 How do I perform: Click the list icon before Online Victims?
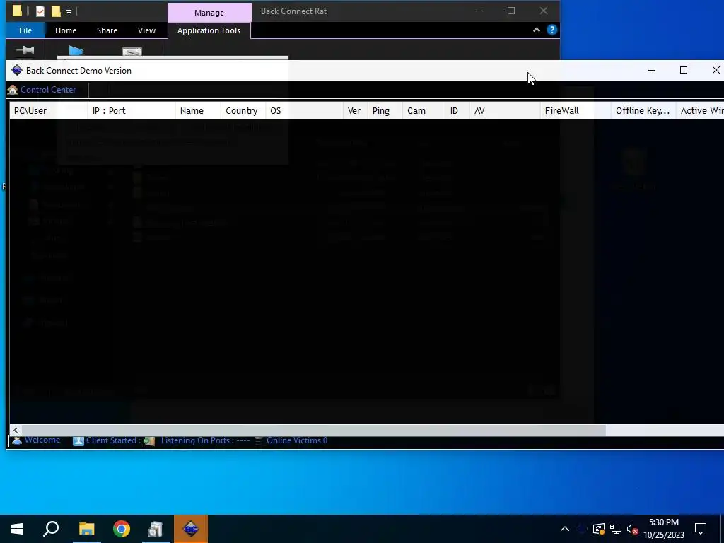click(258, 440)
